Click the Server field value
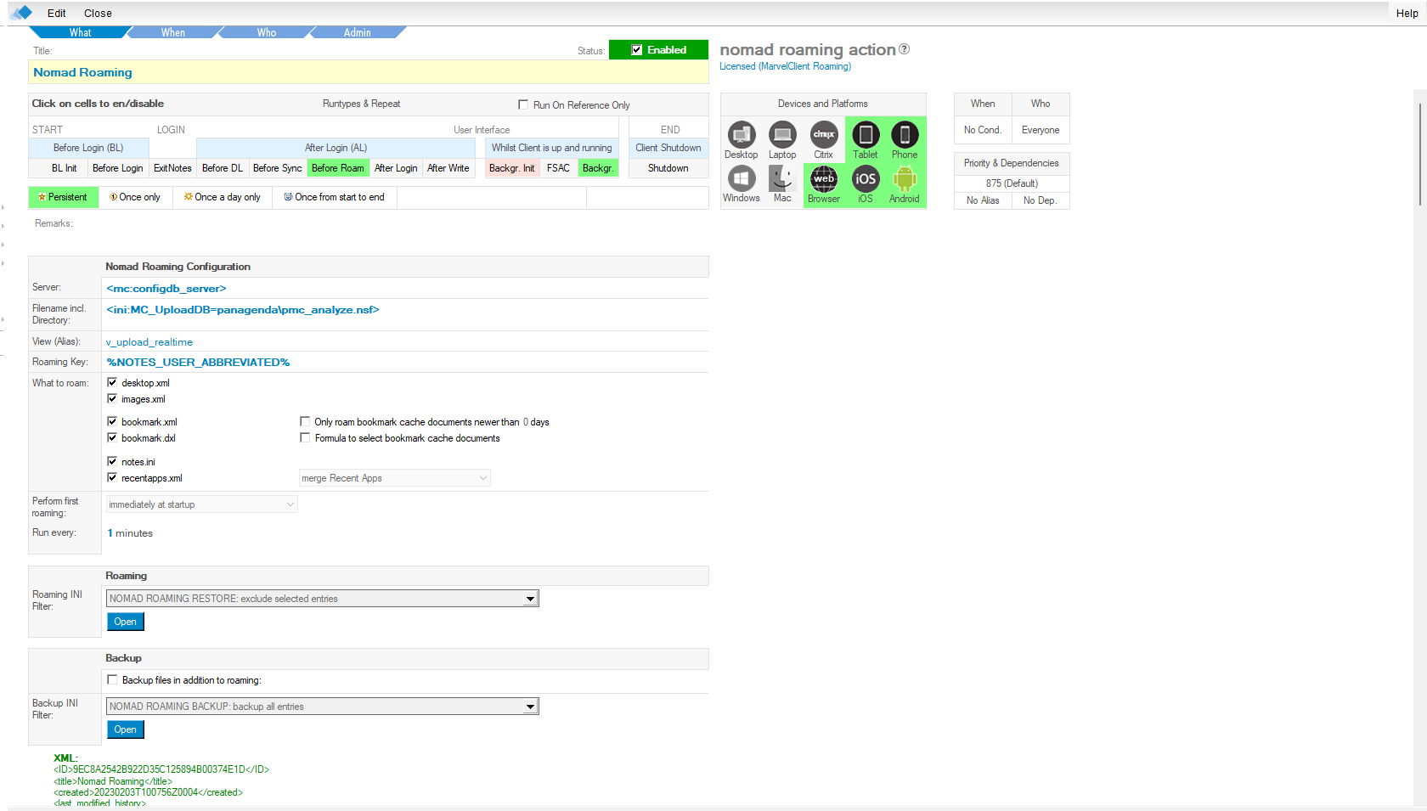This screenshot has height=811, width=1427. coord(166,289)
